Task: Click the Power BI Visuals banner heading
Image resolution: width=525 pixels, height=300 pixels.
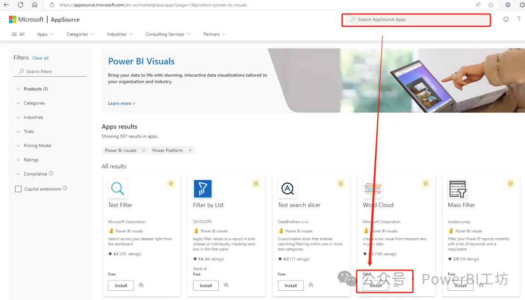Action: point(141,61)
